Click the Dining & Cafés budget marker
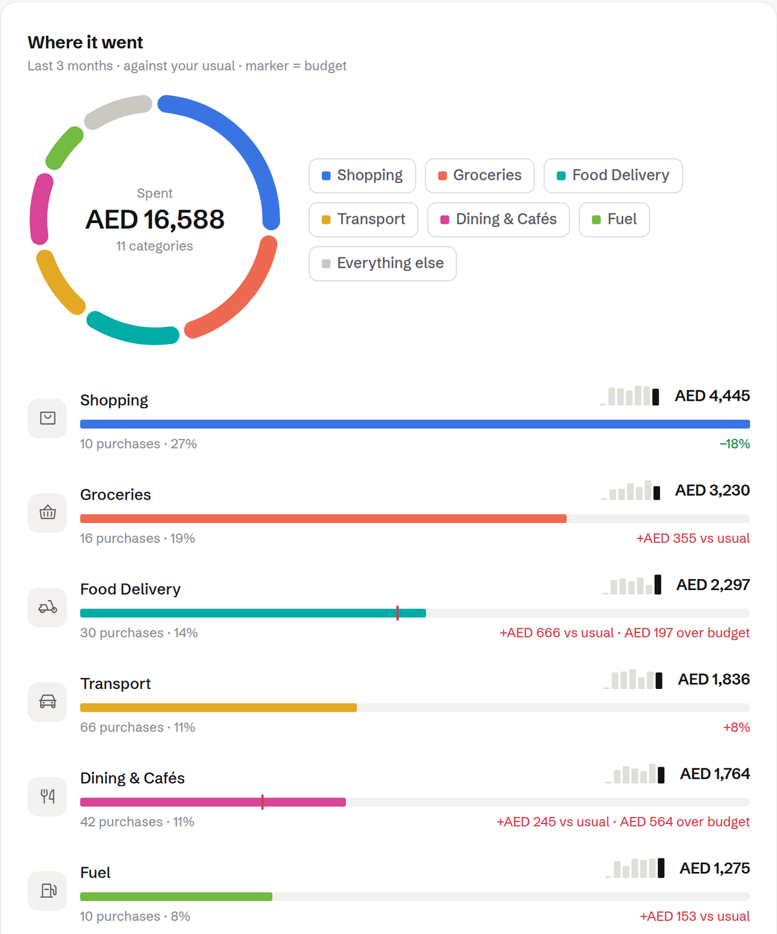The height and width of the screenshot is (934, 777). pyautogui.click(x=262, y=801)
